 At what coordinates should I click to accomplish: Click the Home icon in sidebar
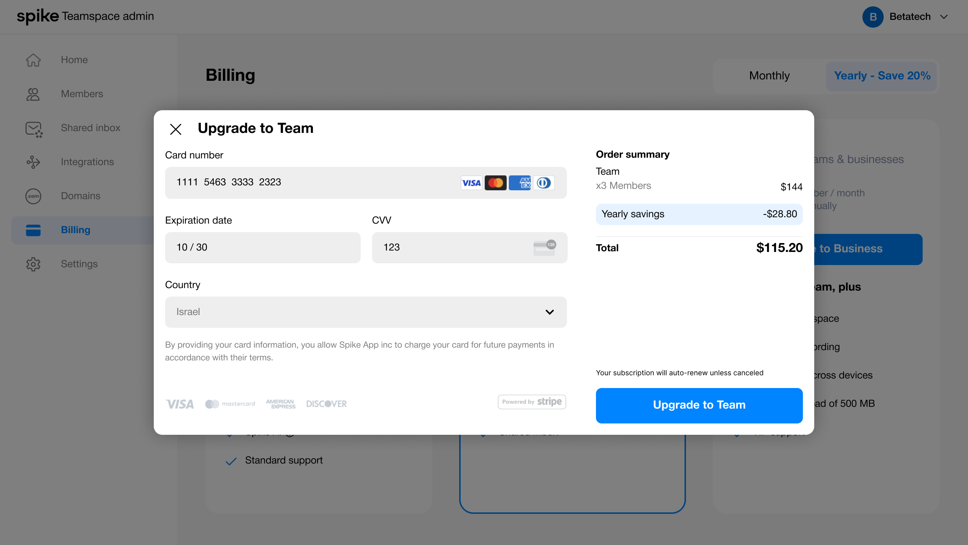click(x=33, y=60)
